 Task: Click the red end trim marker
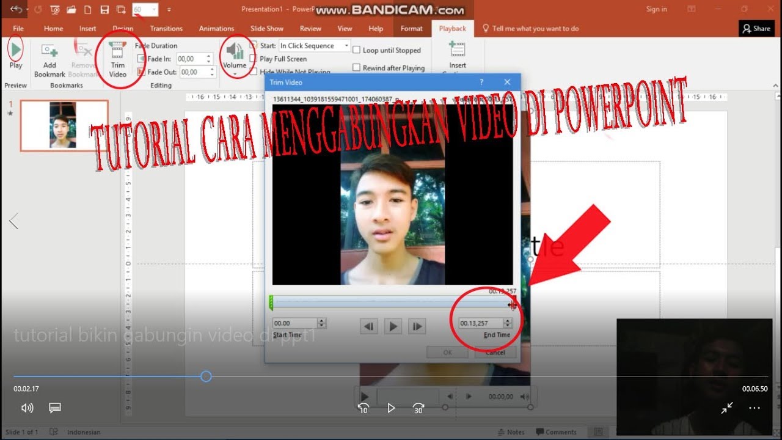point(514,302)
